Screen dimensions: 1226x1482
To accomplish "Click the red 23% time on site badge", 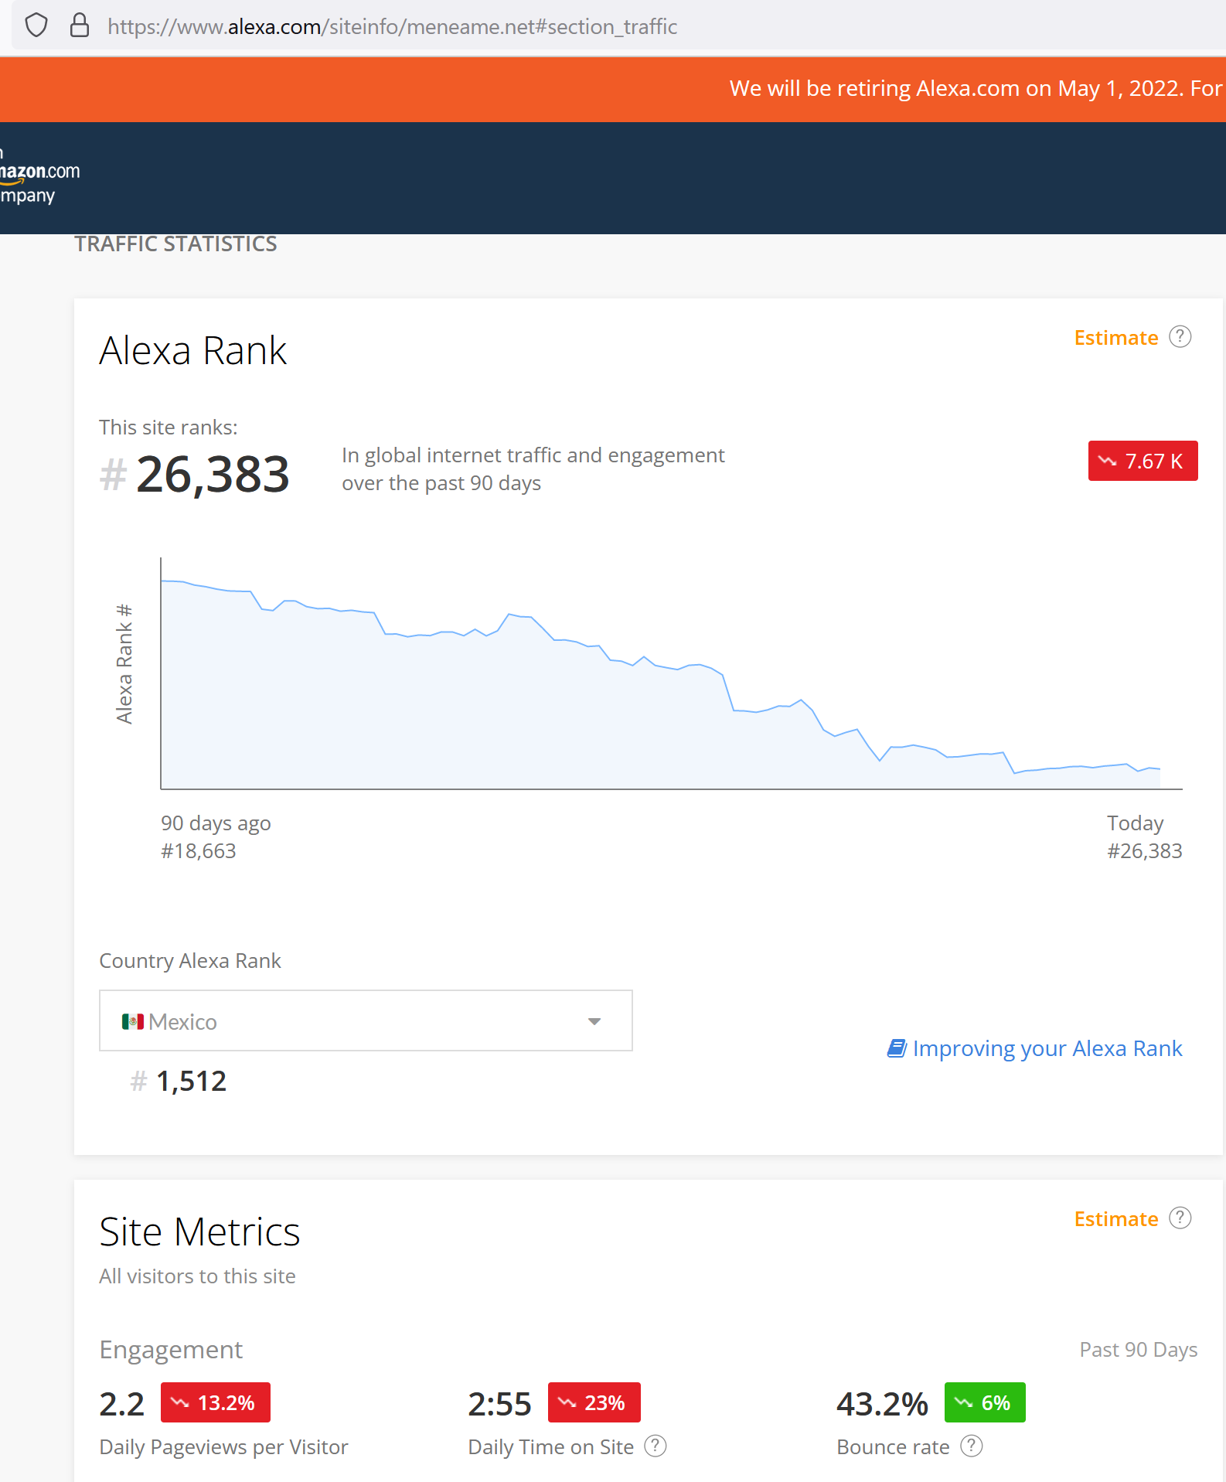I will 594,1402.
